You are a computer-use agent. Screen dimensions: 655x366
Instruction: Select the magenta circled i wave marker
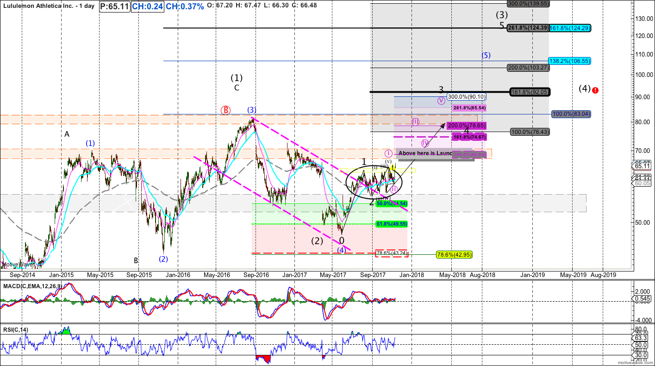(x=388, y=153)
